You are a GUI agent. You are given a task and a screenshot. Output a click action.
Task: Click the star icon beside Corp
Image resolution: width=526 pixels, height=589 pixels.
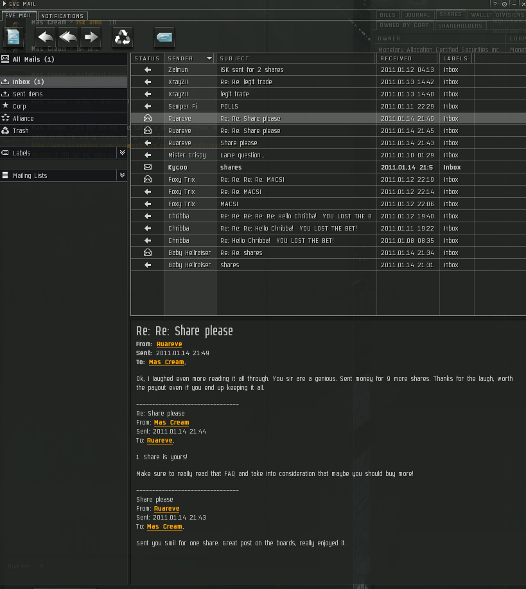pos(5,105)
